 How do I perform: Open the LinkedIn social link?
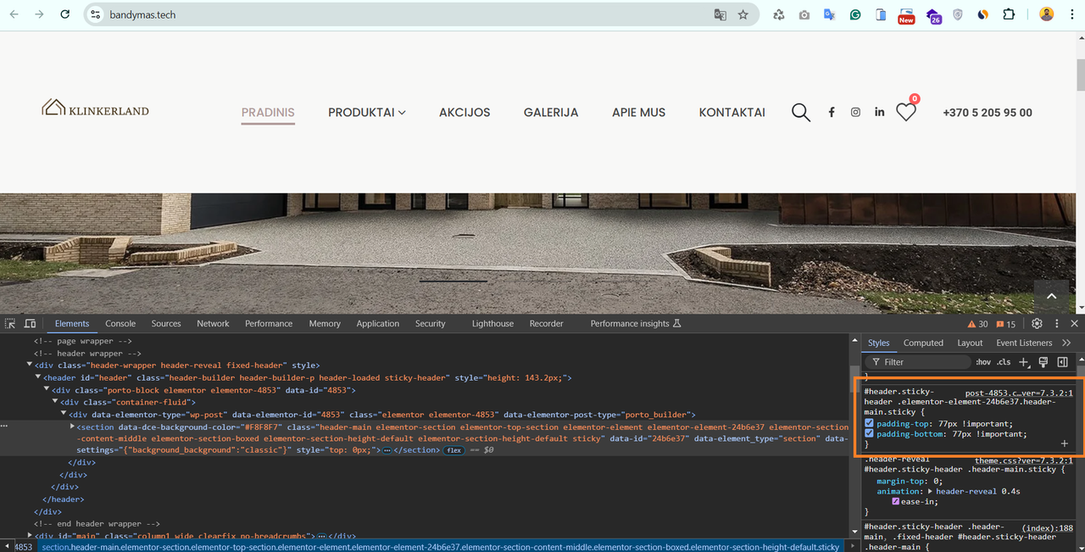click(880, 112)
